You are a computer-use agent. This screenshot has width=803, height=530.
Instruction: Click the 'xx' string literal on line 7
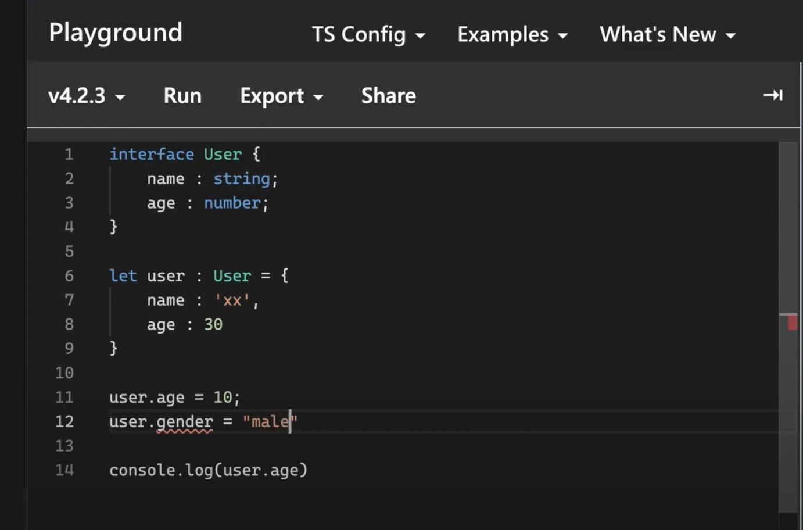click(232, 300)
